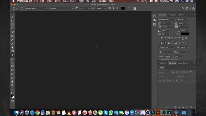Select the Horizontal Type tool
Screen dimensions: 206x116
[12, 55]
